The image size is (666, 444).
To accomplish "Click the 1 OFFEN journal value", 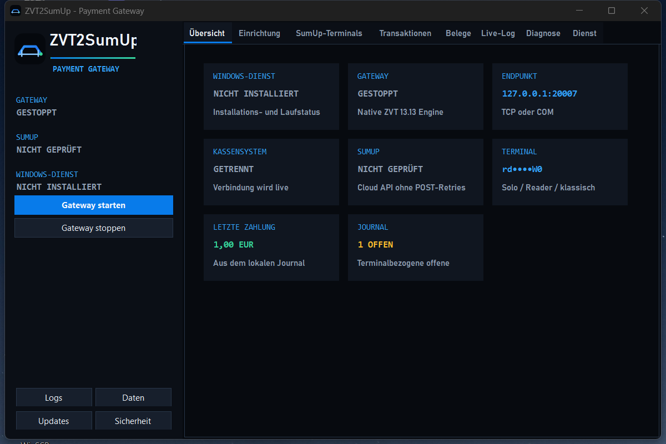I will point(375,245).
